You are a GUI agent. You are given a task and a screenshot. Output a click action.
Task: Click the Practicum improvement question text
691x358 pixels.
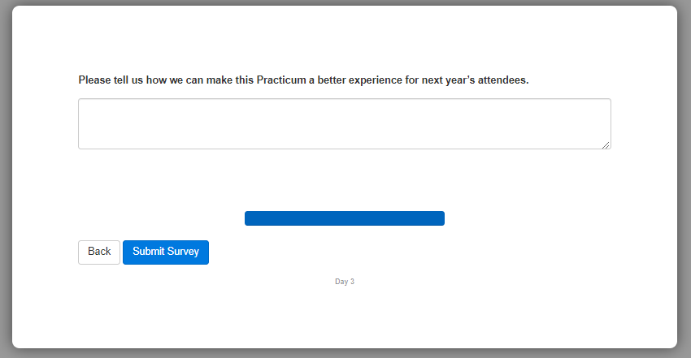point(303,80)
